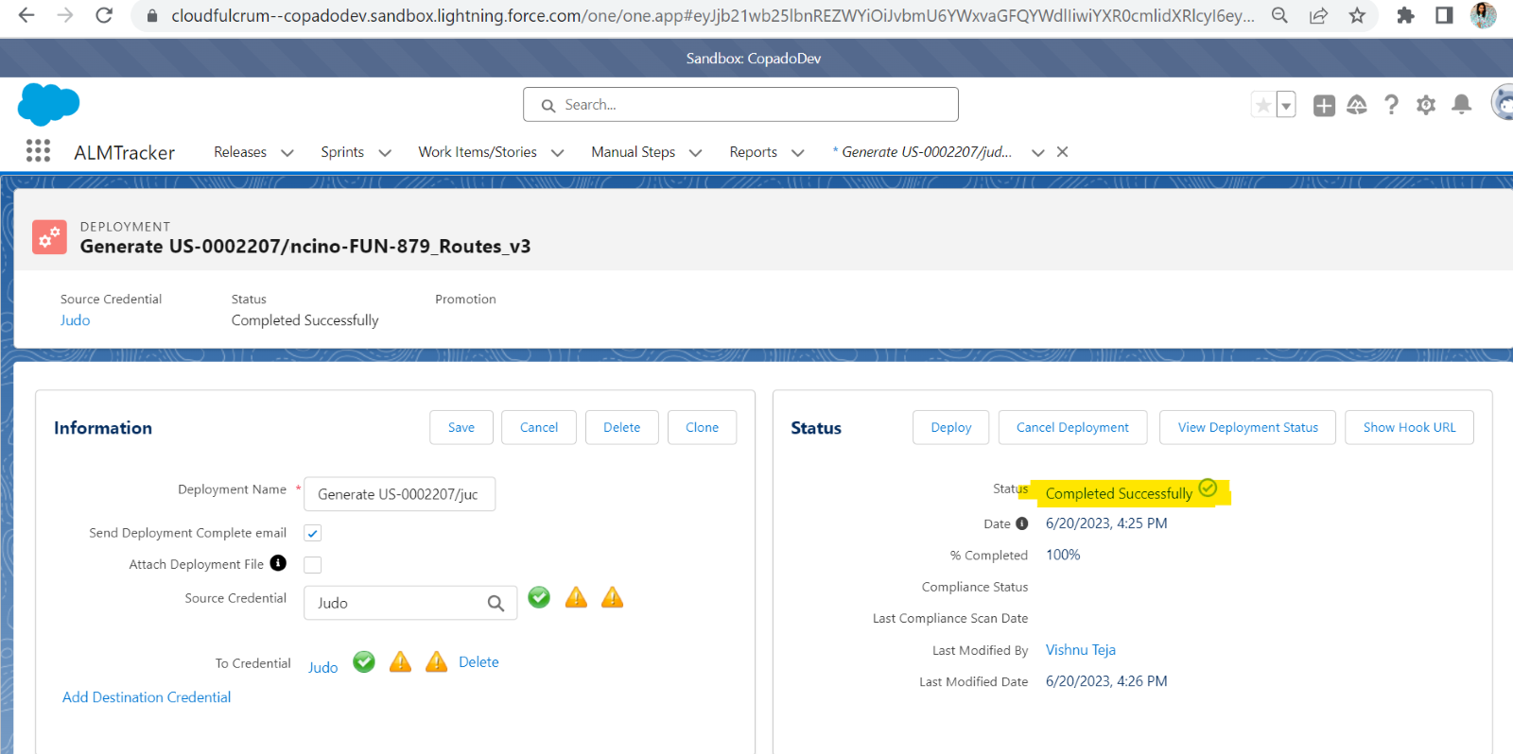Open the Work Items/Stories tab
Image resolution: width=1513 pixels, height=754 pixels.
point(478,152)
